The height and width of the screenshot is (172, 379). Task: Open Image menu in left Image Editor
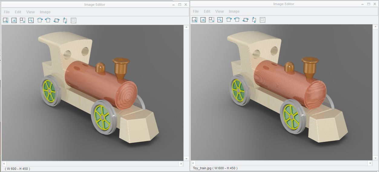click(45, 12)
